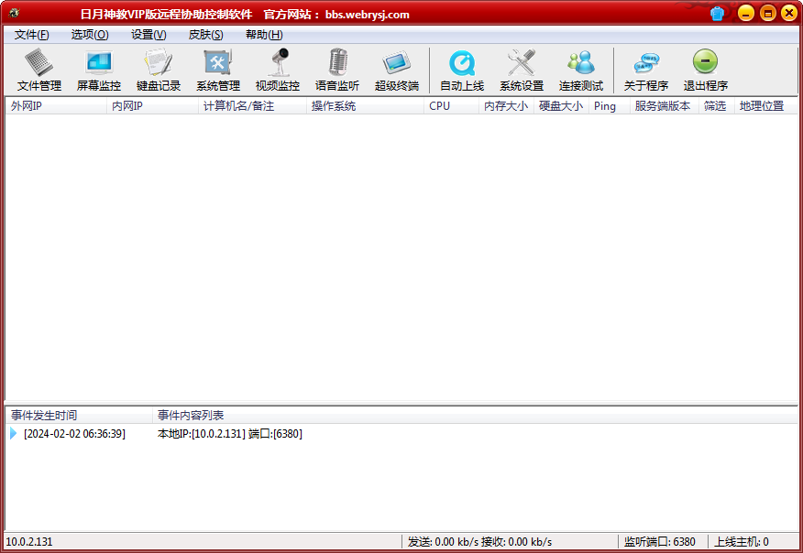Click the 系统管理 toolbar icon
803x553 pixels.
(x=217, y=70)
